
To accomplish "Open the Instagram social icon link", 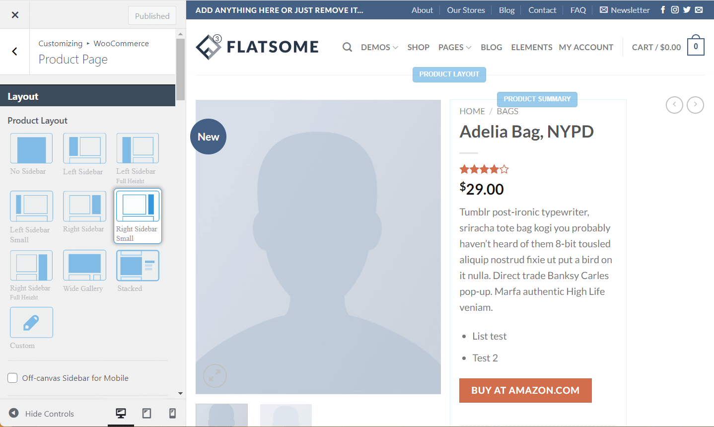I will tap(675, 10).
